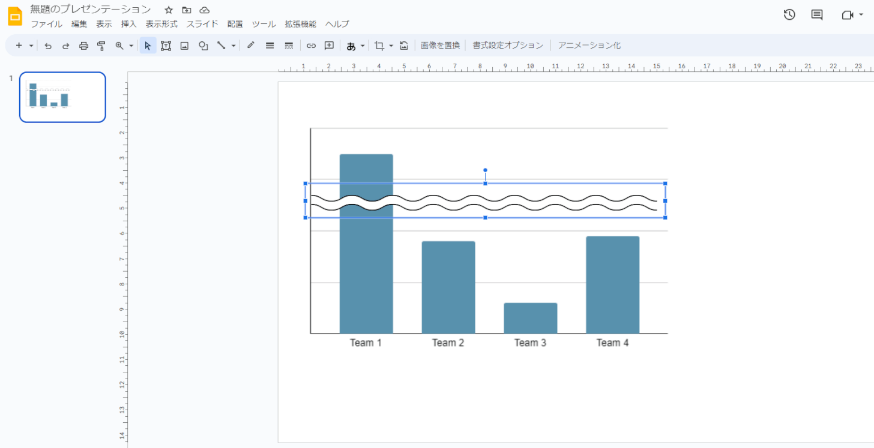Click the Team 1 axis label
Screen dimensions: 874x448
(x=366, y=343)
